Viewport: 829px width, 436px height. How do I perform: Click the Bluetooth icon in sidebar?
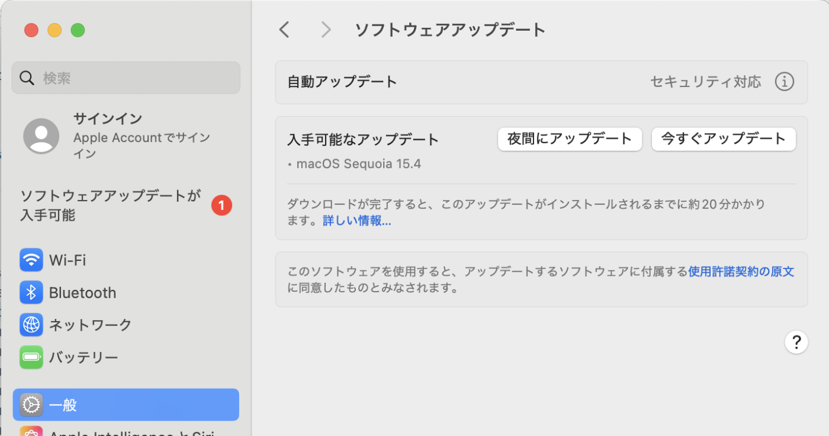click(31, 292)
